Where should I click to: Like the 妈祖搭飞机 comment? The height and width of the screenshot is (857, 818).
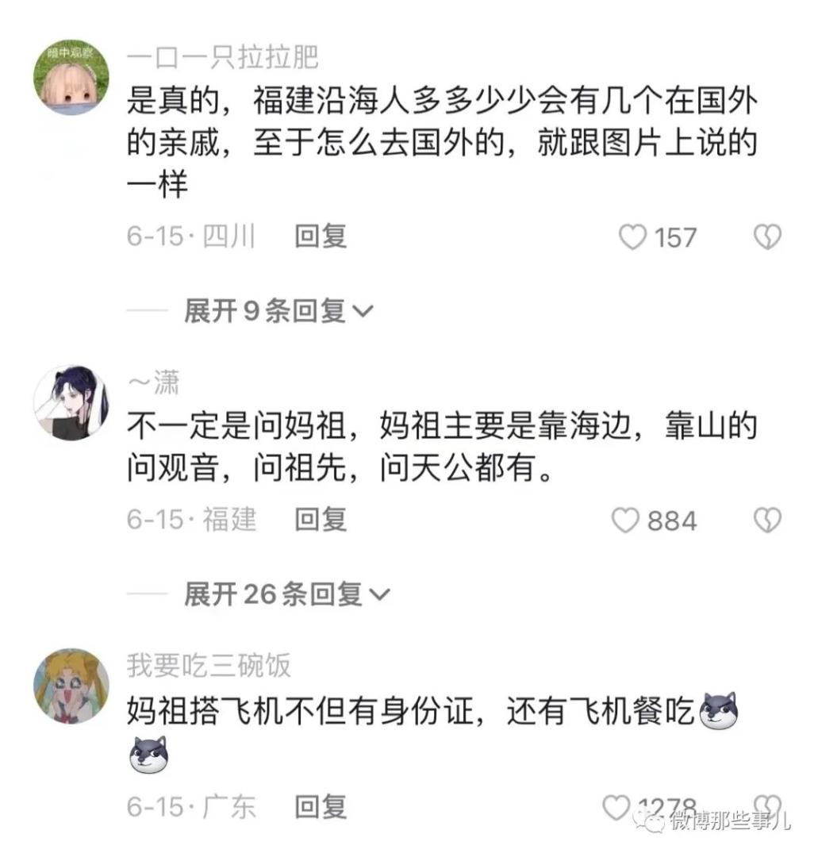616,807
